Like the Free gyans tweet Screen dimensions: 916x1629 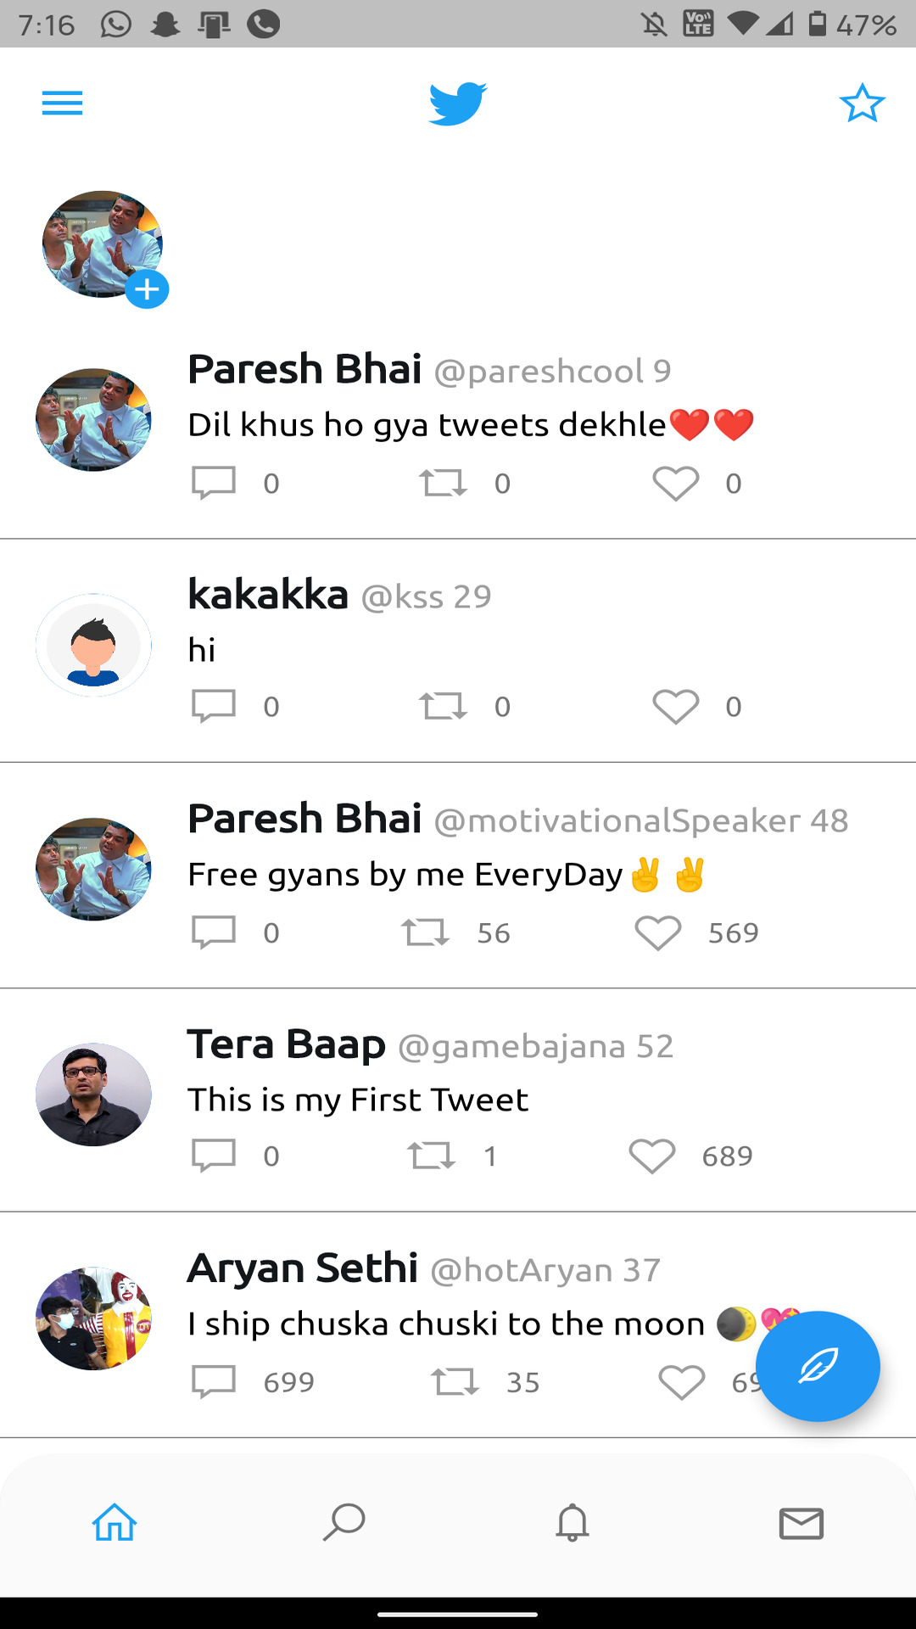pyautogui.click(x=657, y=932)
